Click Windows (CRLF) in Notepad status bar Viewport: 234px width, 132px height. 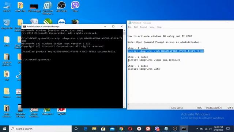214,108
